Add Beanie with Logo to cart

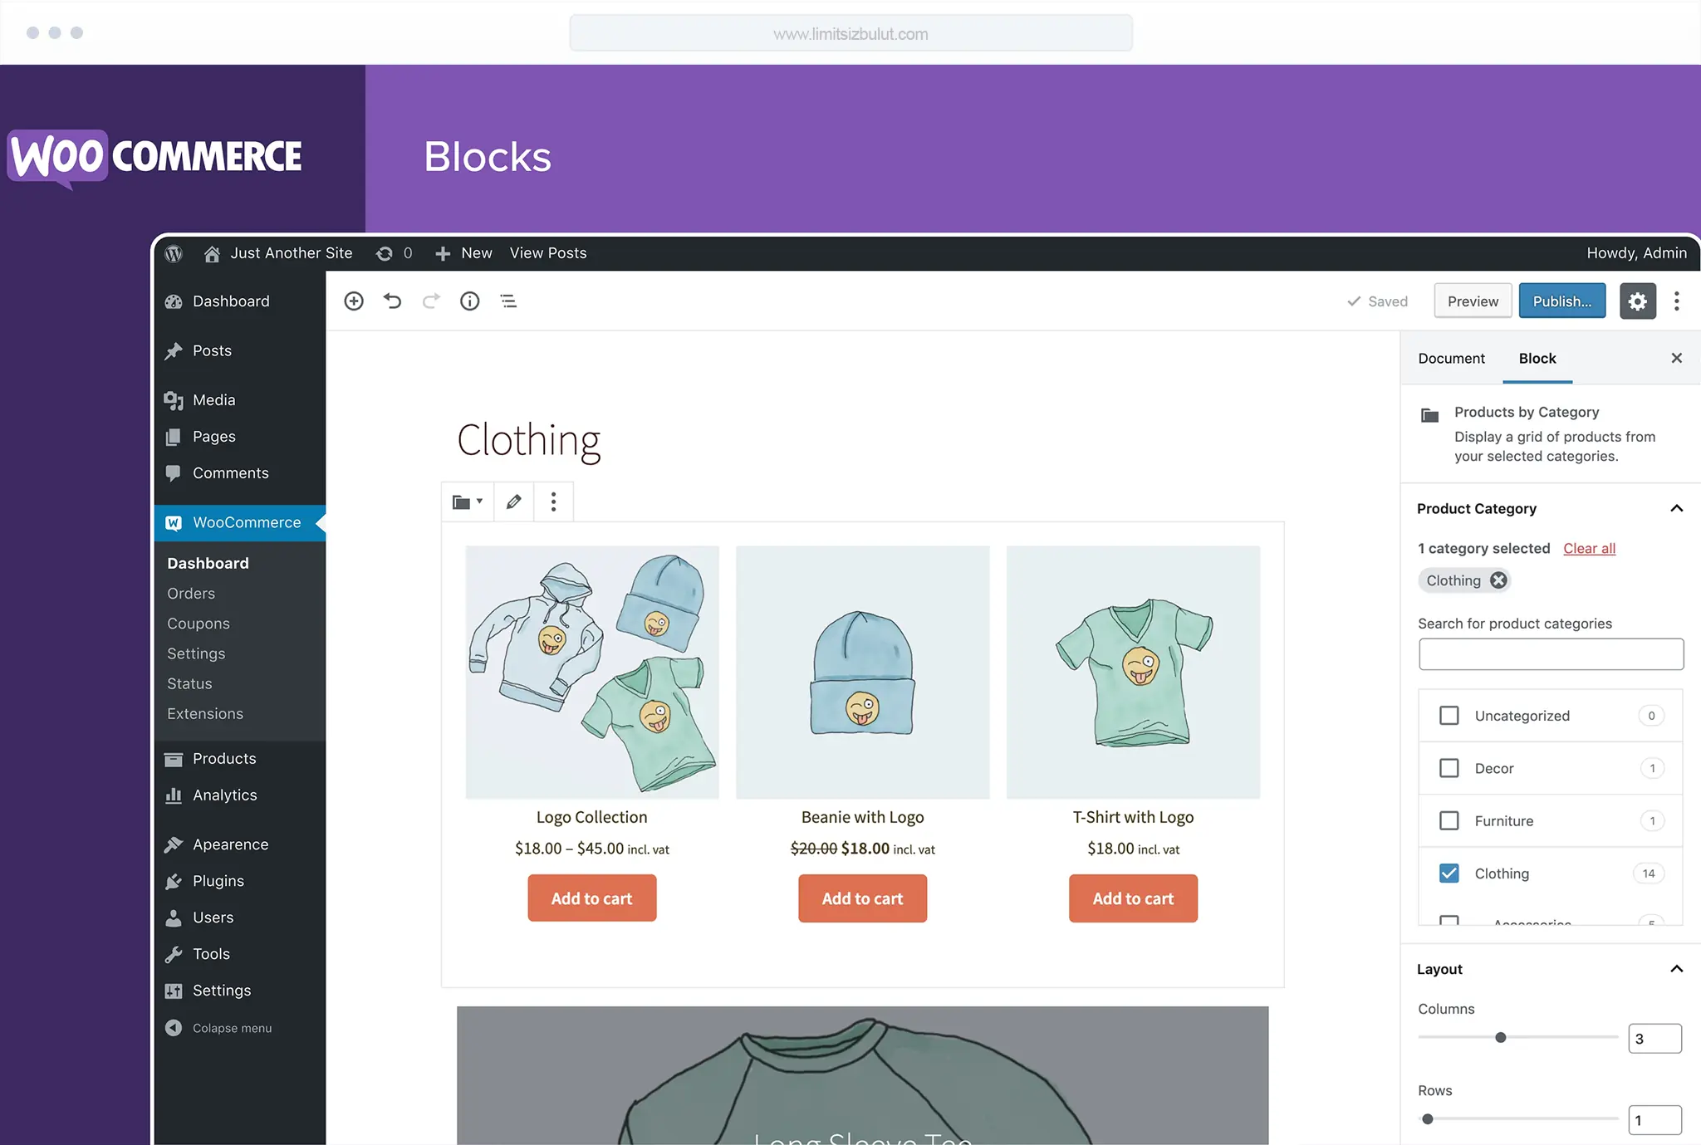tap(862, 898)
